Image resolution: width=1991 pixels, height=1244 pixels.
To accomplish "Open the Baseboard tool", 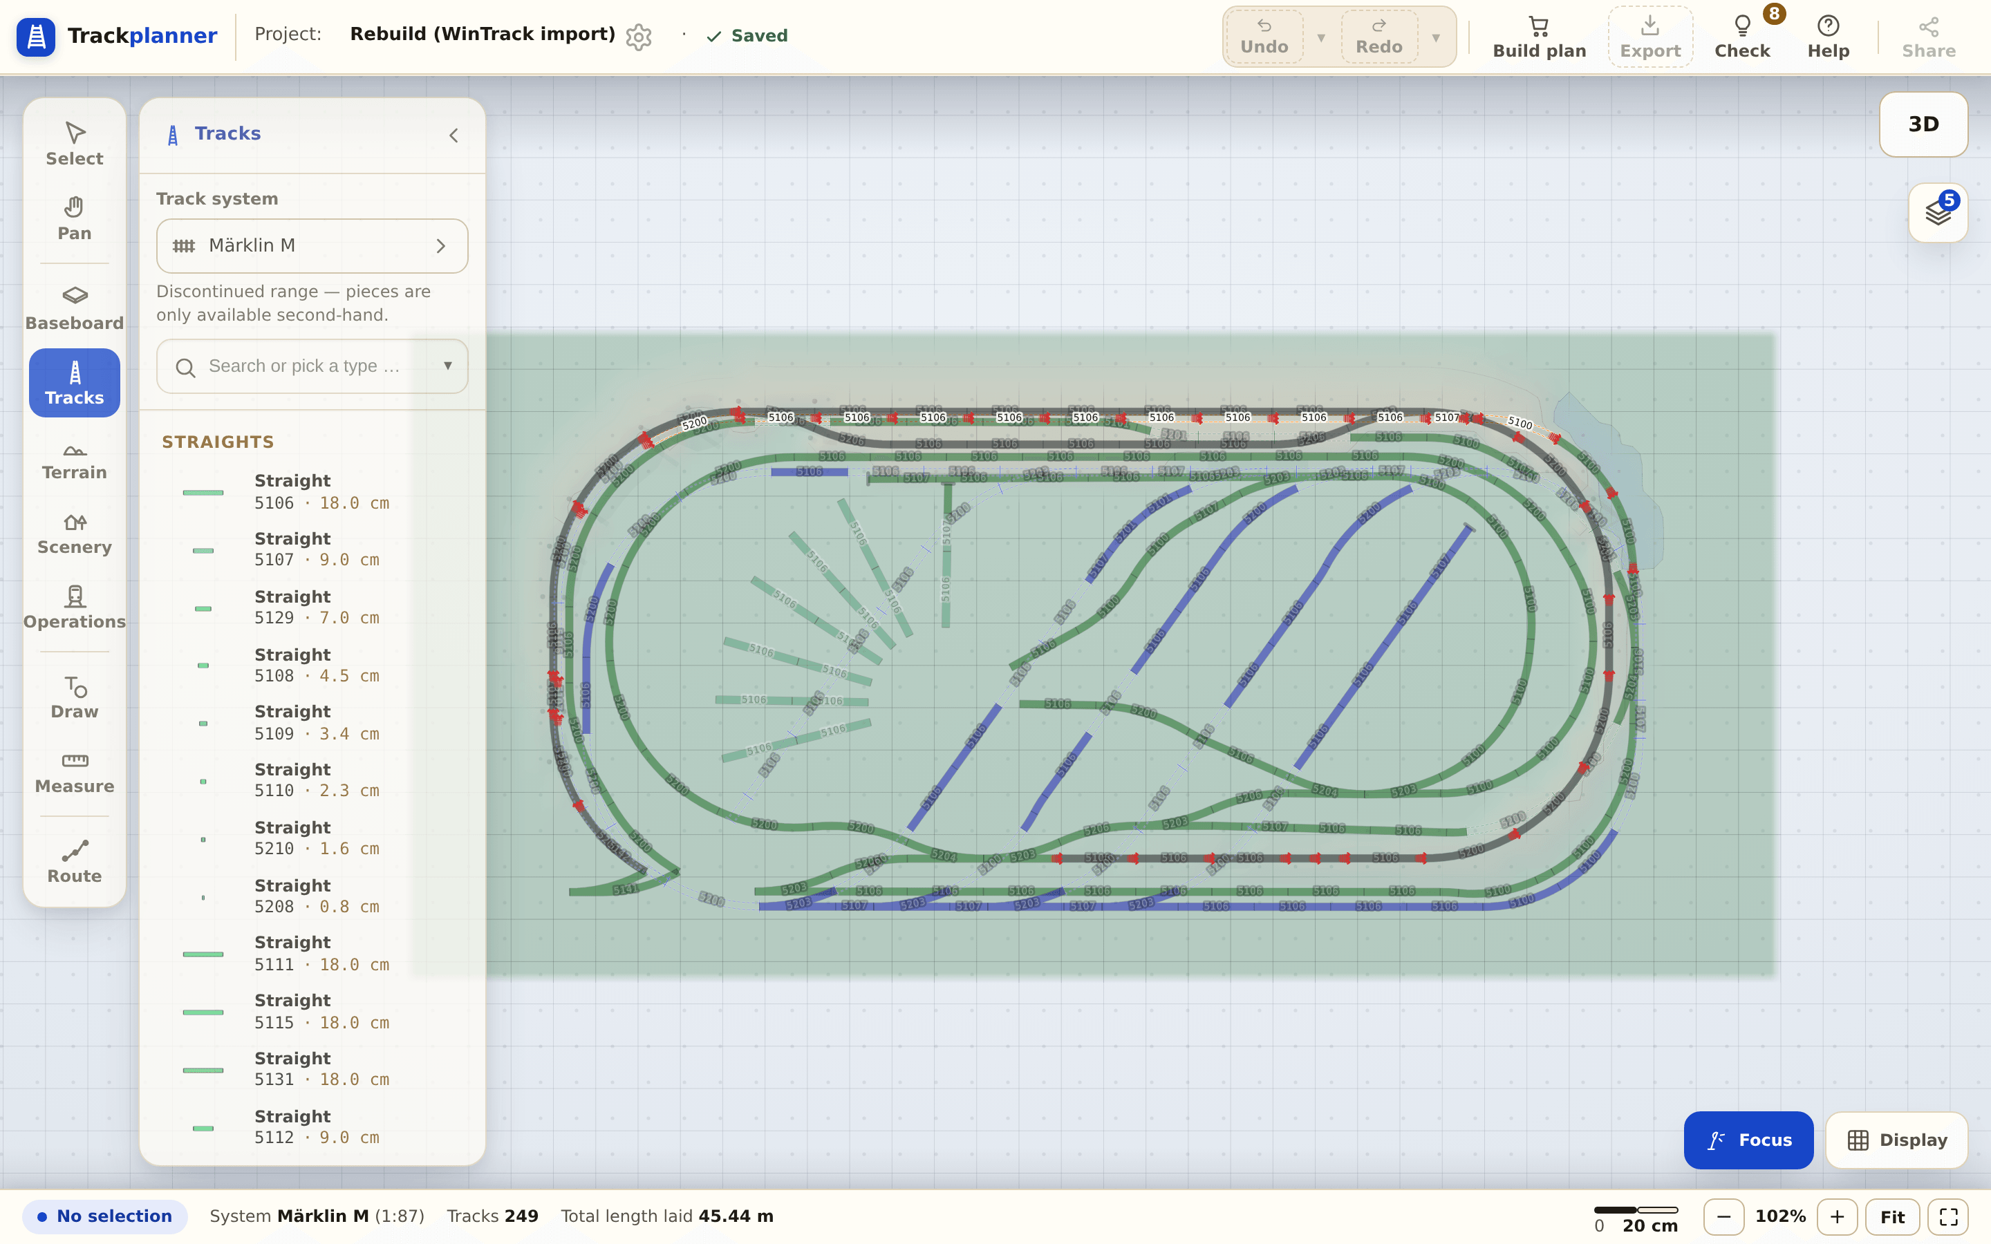I will tap(74, 308).
